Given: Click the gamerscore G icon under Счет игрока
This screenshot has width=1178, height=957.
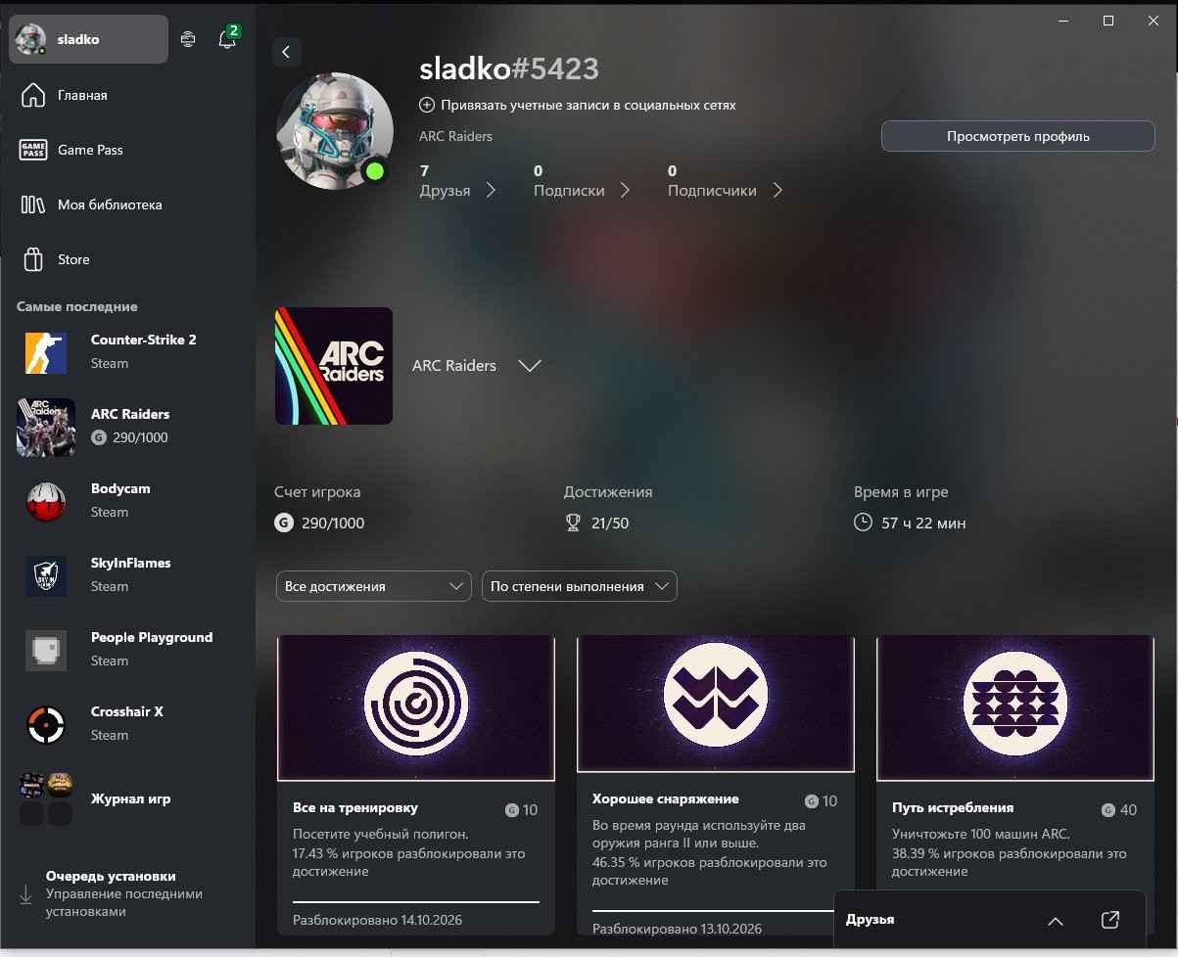Looking at the screenshot, I should 284,524.
